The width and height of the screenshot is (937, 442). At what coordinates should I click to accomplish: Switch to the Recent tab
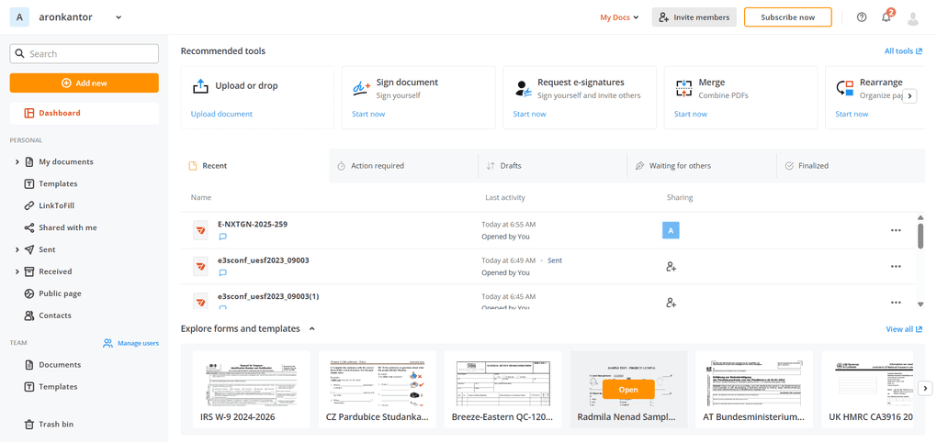tap(254, 166)
